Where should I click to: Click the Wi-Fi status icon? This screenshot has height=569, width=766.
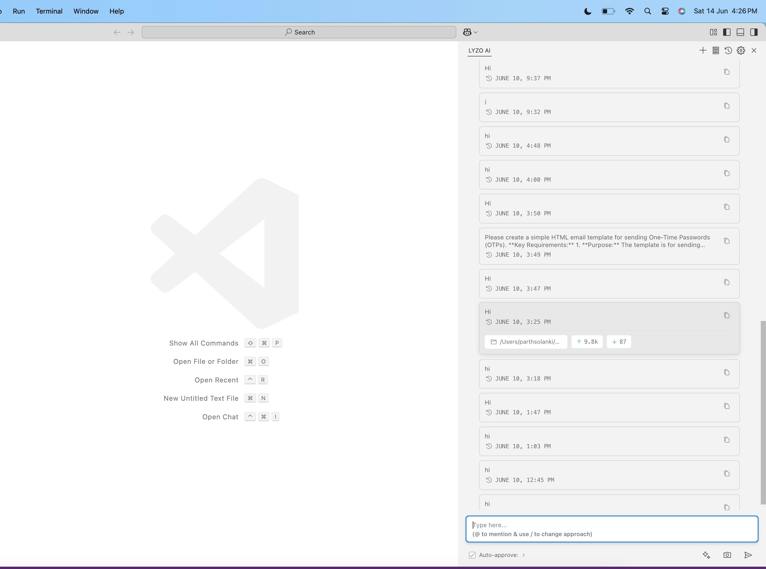coord(629,11)
